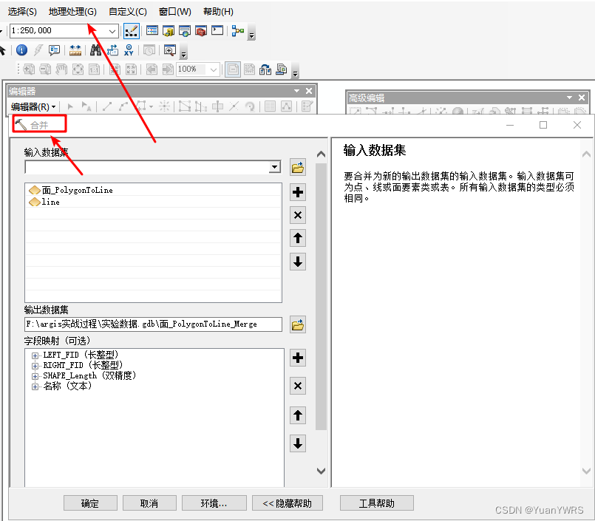Click the scroll up arrow of dialog panel

[x=321, y=154]
